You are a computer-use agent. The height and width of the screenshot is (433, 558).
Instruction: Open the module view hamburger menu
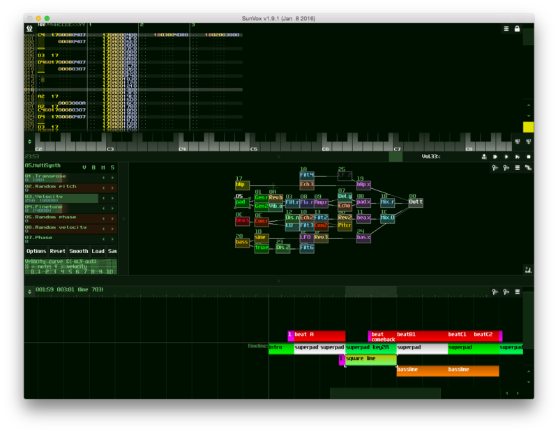(x=518, y=167)
